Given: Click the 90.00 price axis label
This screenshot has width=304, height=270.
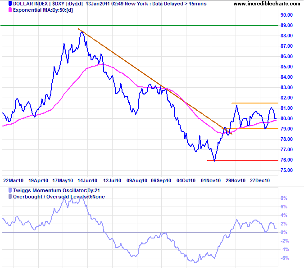Looking at the screenshot, I should pyautogui.click(x=287, y=15).
